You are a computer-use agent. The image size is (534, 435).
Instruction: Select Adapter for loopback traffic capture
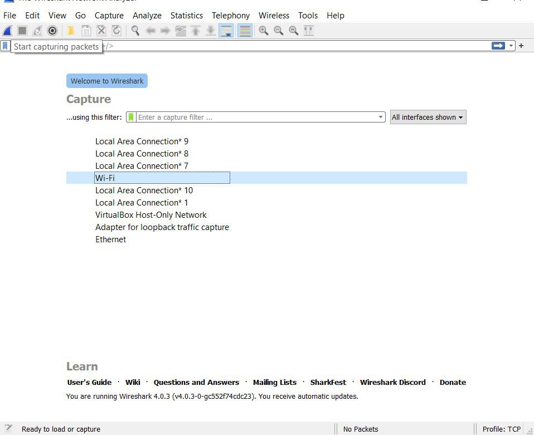point(266,227)
